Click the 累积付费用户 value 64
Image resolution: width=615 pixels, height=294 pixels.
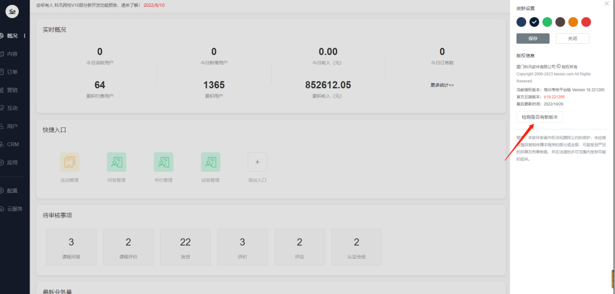100,85
